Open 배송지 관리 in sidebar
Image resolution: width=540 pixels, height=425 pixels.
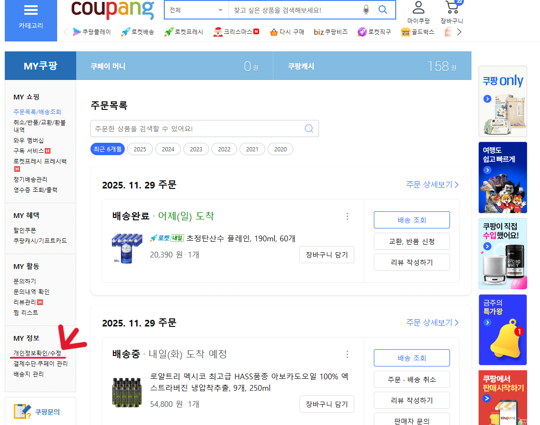coord(29,374)
